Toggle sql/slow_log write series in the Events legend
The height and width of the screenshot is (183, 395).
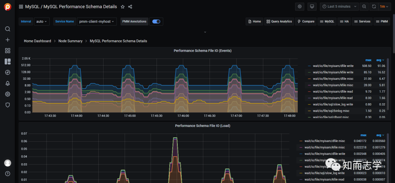(x=333, y=104)
